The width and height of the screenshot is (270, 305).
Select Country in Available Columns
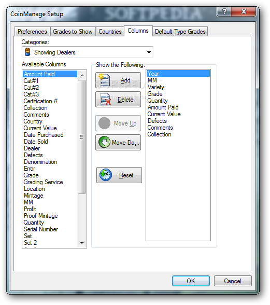tap(50, 121)
